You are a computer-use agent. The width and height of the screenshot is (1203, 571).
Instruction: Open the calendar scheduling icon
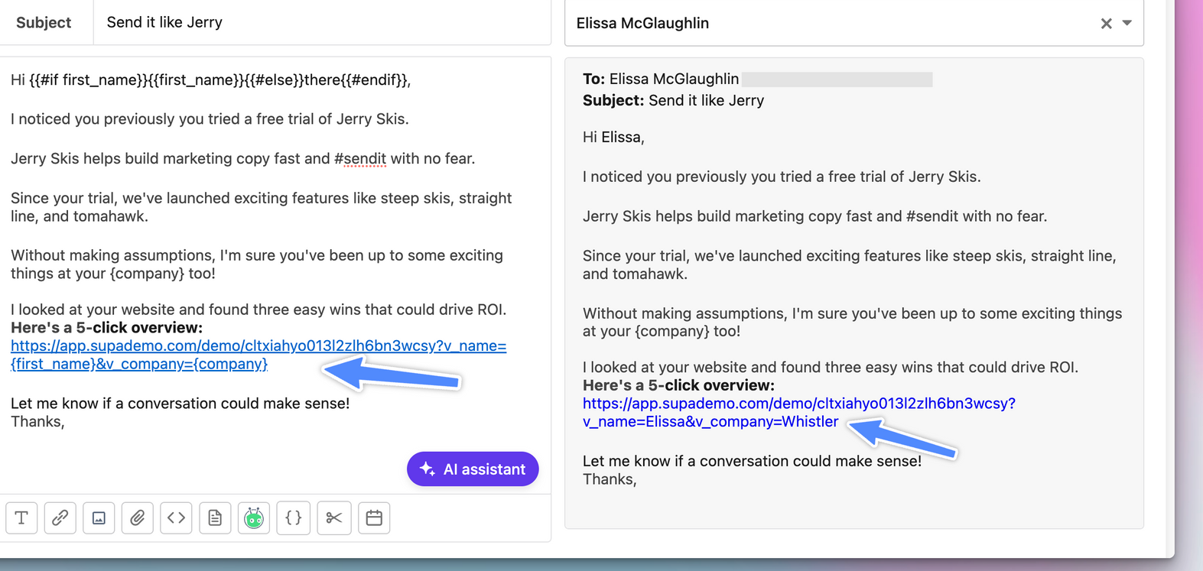pos(374,518)
